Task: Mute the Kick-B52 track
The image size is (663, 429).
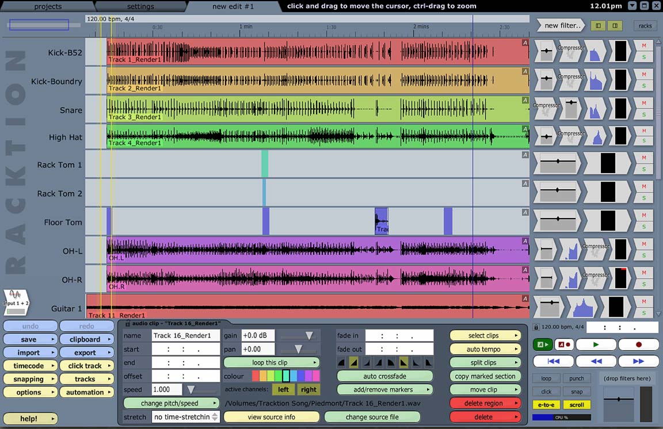Action: pyautogui.click(x=643, y=45)
